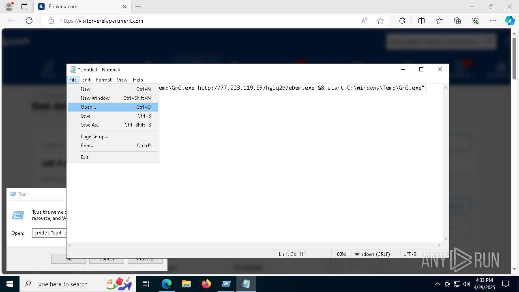Screen dimensions: 519x292
Task: Switch to Notepad taskbar icon
Action: click(246, 284)
